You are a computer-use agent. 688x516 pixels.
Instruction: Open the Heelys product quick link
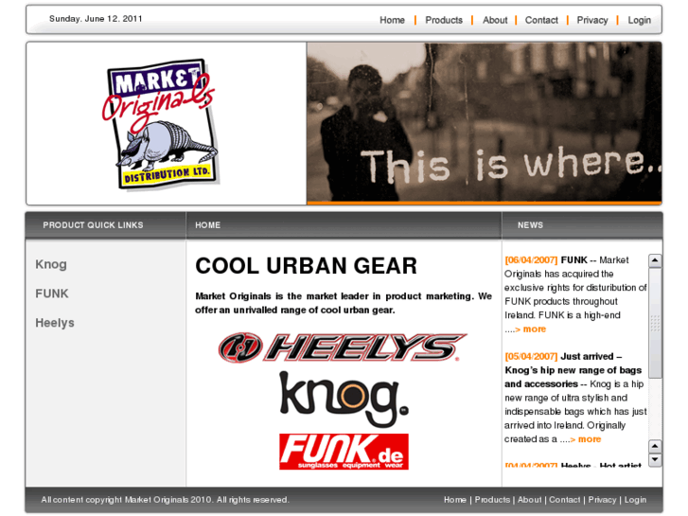(55, 323)
